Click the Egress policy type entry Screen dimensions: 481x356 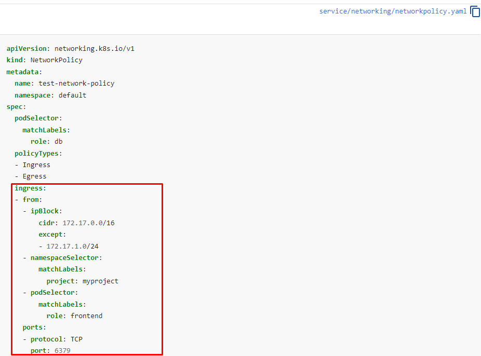coord(34,176)
